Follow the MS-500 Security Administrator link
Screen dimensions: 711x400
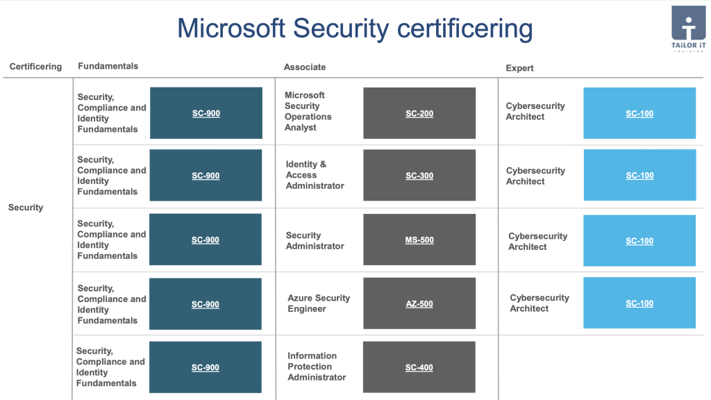[419, 240]
